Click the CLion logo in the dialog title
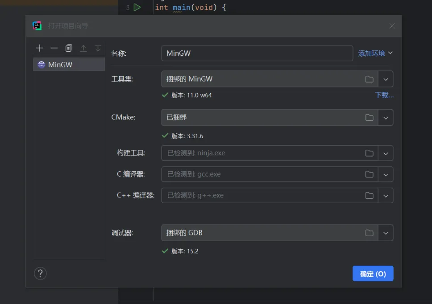This screenshot has width=432, height=304. pos(37,25)
